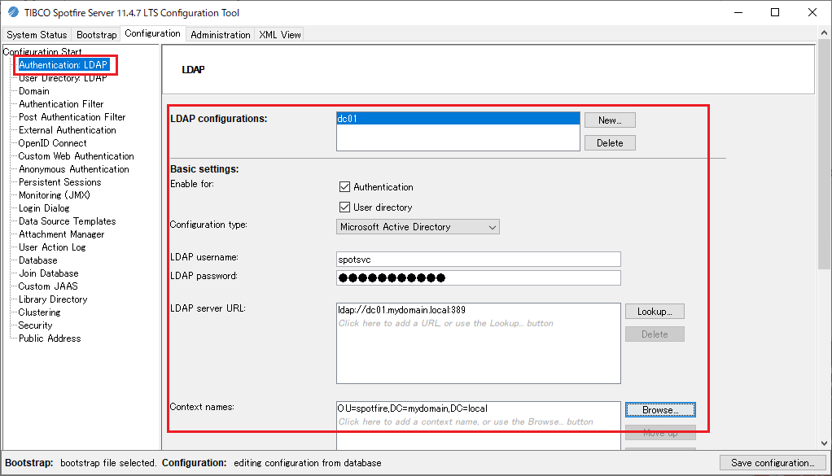Open Clustering settings
This screenshot has height=476, width=832.
[x=39, y=312]
